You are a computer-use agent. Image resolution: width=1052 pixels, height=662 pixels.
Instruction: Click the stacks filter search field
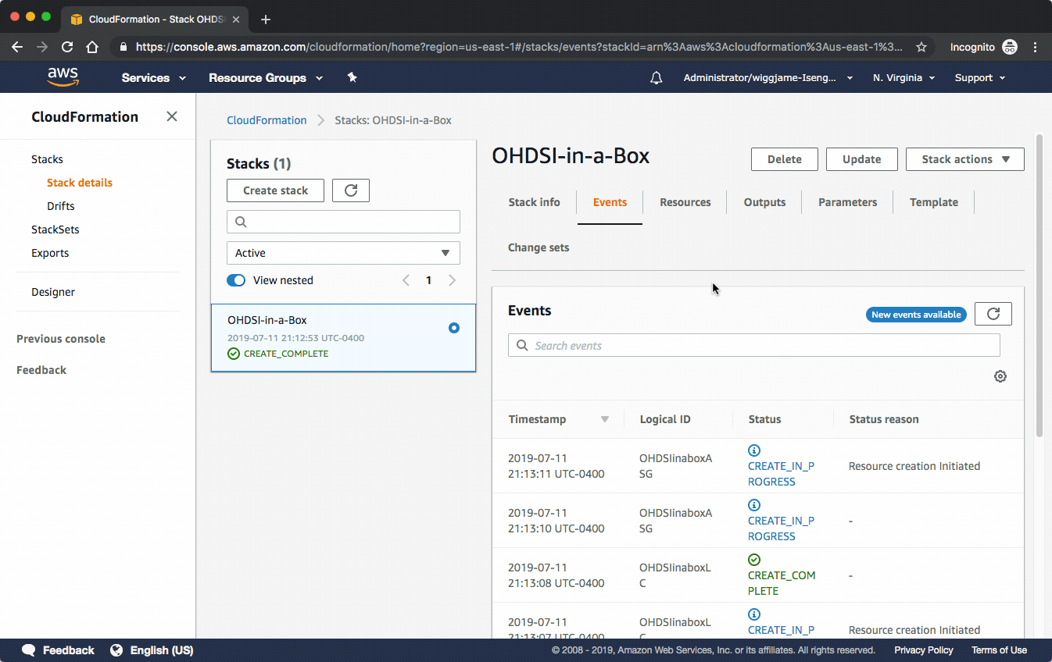(x=343, y=222)
